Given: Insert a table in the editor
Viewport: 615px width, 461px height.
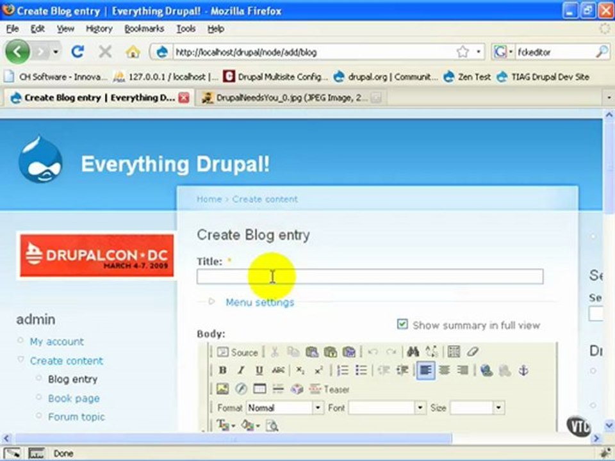Looking at the screenshot, I should (259, 389).
